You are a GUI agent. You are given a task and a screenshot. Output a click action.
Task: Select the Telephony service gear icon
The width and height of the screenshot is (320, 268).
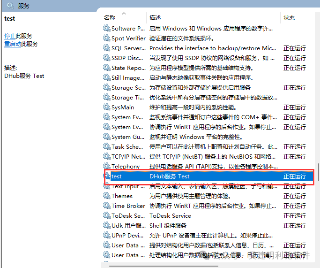point(106,166)
